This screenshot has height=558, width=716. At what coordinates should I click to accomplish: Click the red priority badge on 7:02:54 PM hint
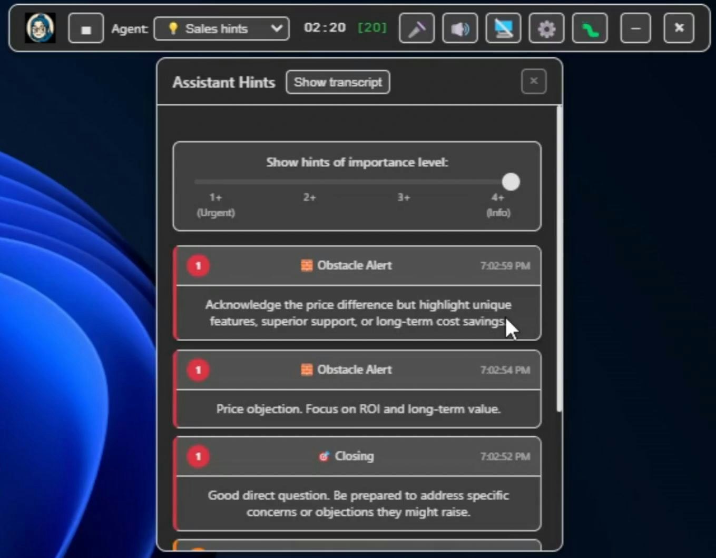click(x=198, y=370)
